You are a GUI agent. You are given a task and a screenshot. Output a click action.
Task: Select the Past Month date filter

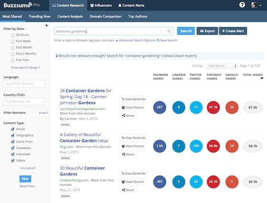tap(12, 48)
